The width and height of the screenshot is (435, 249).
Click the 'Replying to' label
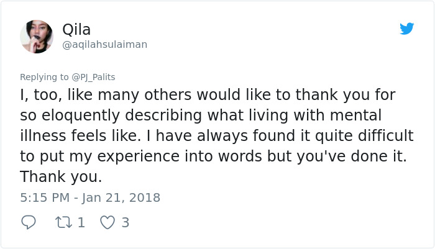click(44, 77)
